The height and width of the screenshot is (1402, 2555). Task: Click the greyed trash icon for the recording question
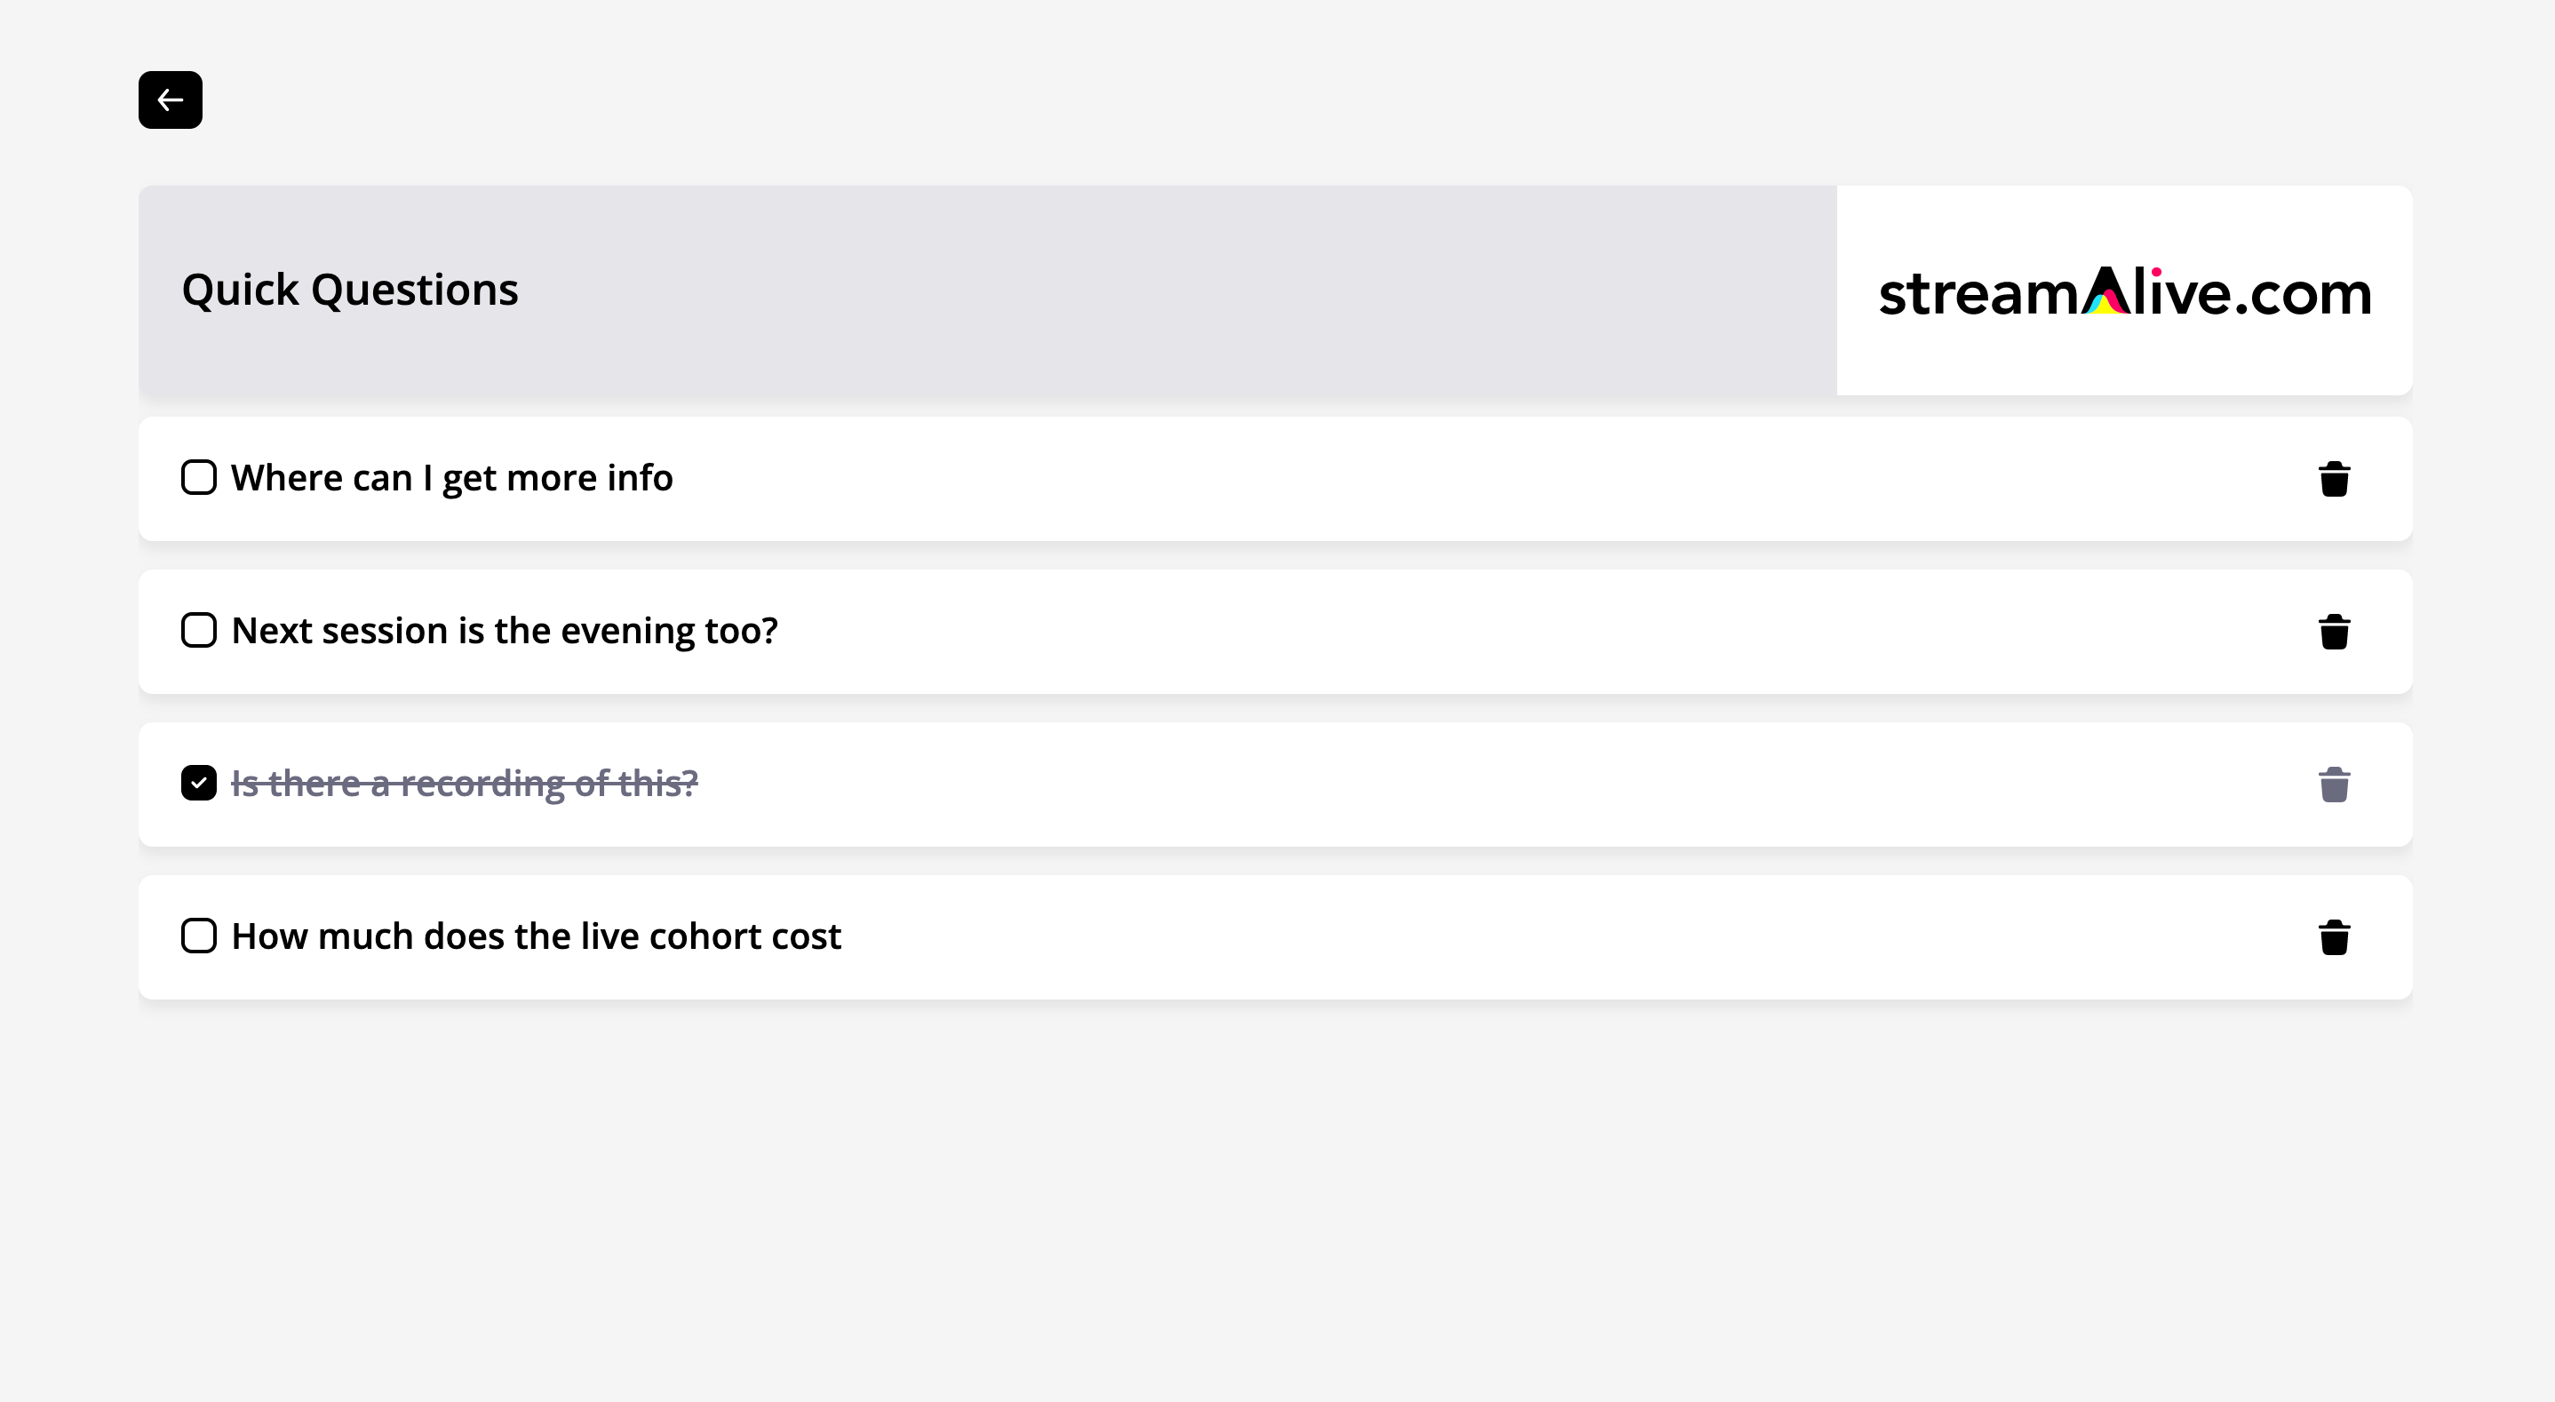click(2334, 784)
